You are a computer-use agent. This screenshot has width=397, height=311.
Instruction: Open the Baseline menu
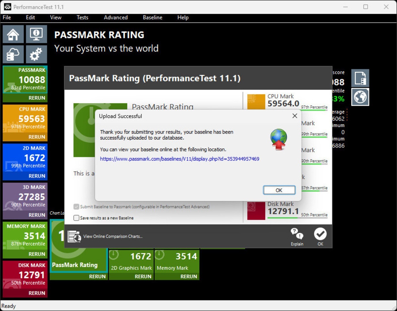point(153,18)
